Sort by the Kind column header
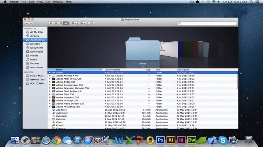263x147 pixels. tap(164, 70)
